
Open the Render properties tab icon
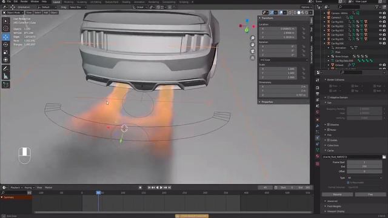(318, 88)
